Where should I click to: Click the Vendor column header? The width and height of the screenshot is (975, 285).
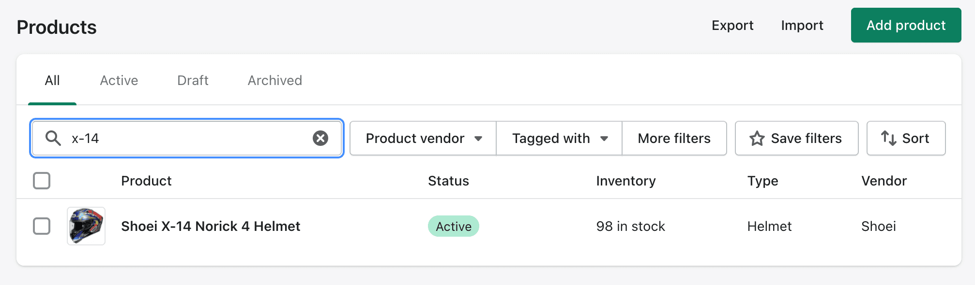tap(884, 181)
